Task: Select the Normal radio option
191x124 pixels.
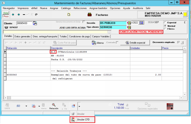Action: [165, 26]
